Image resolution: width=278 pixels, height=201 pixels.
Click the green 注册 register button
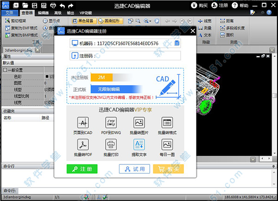(82, 169)
